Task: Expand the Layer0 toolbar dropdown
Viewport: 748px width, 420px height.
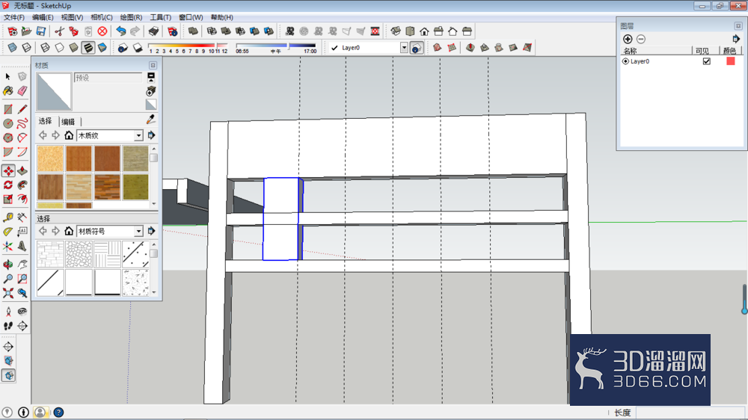Action: tap(404, 48)
